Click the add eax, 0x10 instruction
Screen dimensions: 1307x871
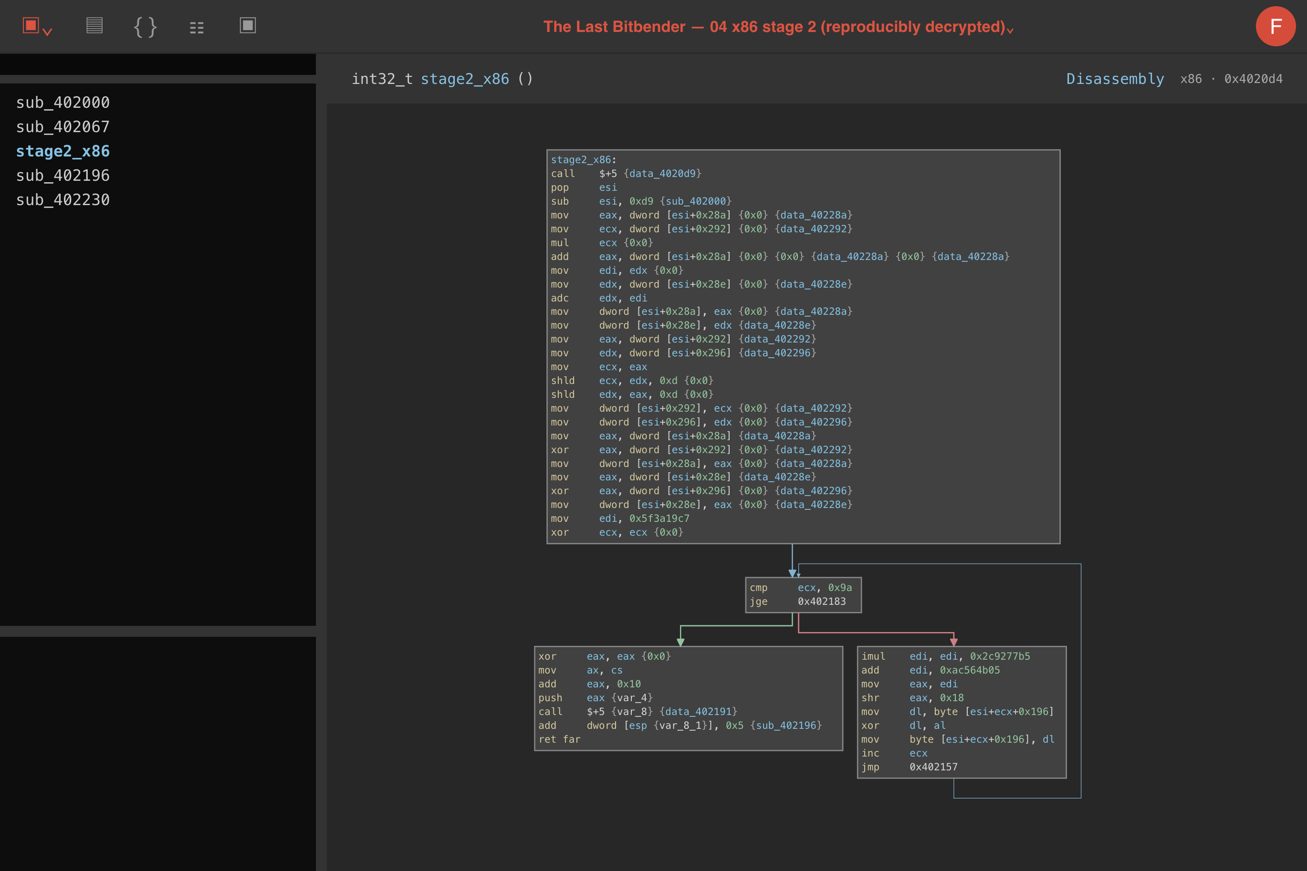pyautogui.click(x=589, y=684)
